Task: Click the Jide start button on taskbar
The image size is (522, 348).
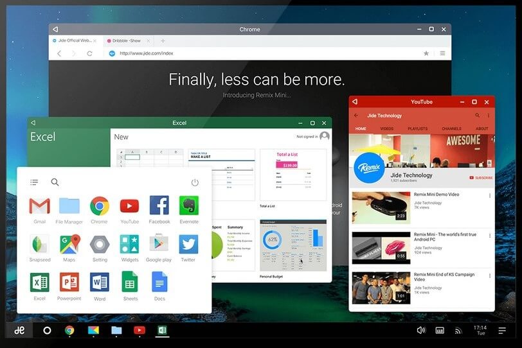Action: [19, 331]
